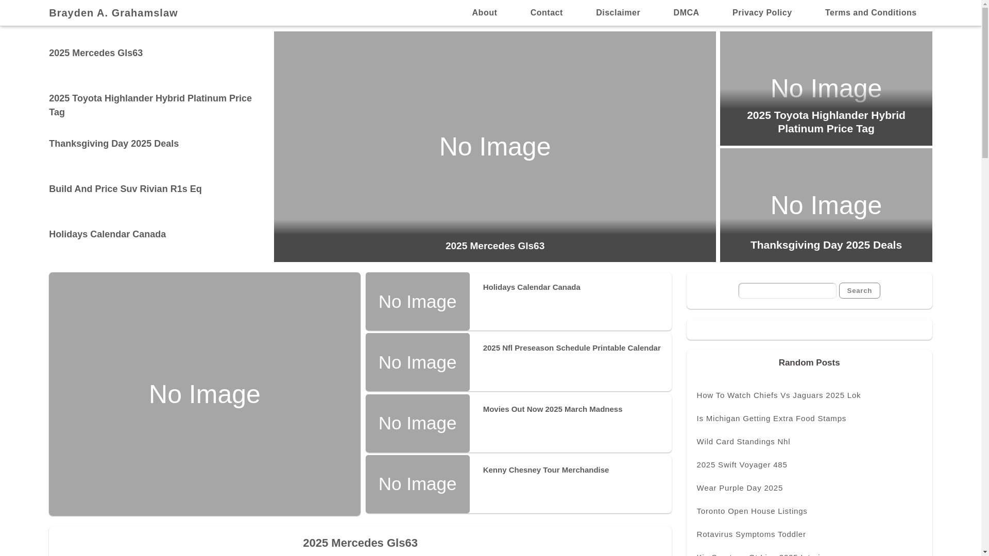The height and width of the screenshot is (556, 989).
Task: Open How To Watch Chiefs Vs Jaguars post
Action: 778,395
